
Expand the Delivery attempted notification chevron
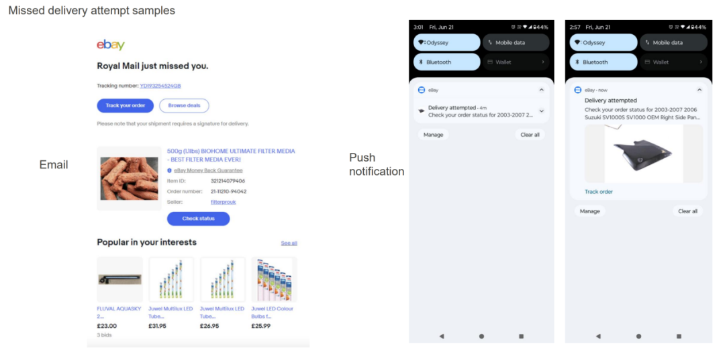[x=542, y=111]
